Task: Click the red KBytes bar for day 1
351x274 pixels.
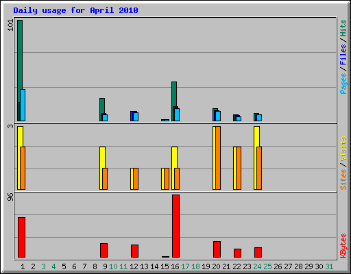Action: click(x=21, y=237)
